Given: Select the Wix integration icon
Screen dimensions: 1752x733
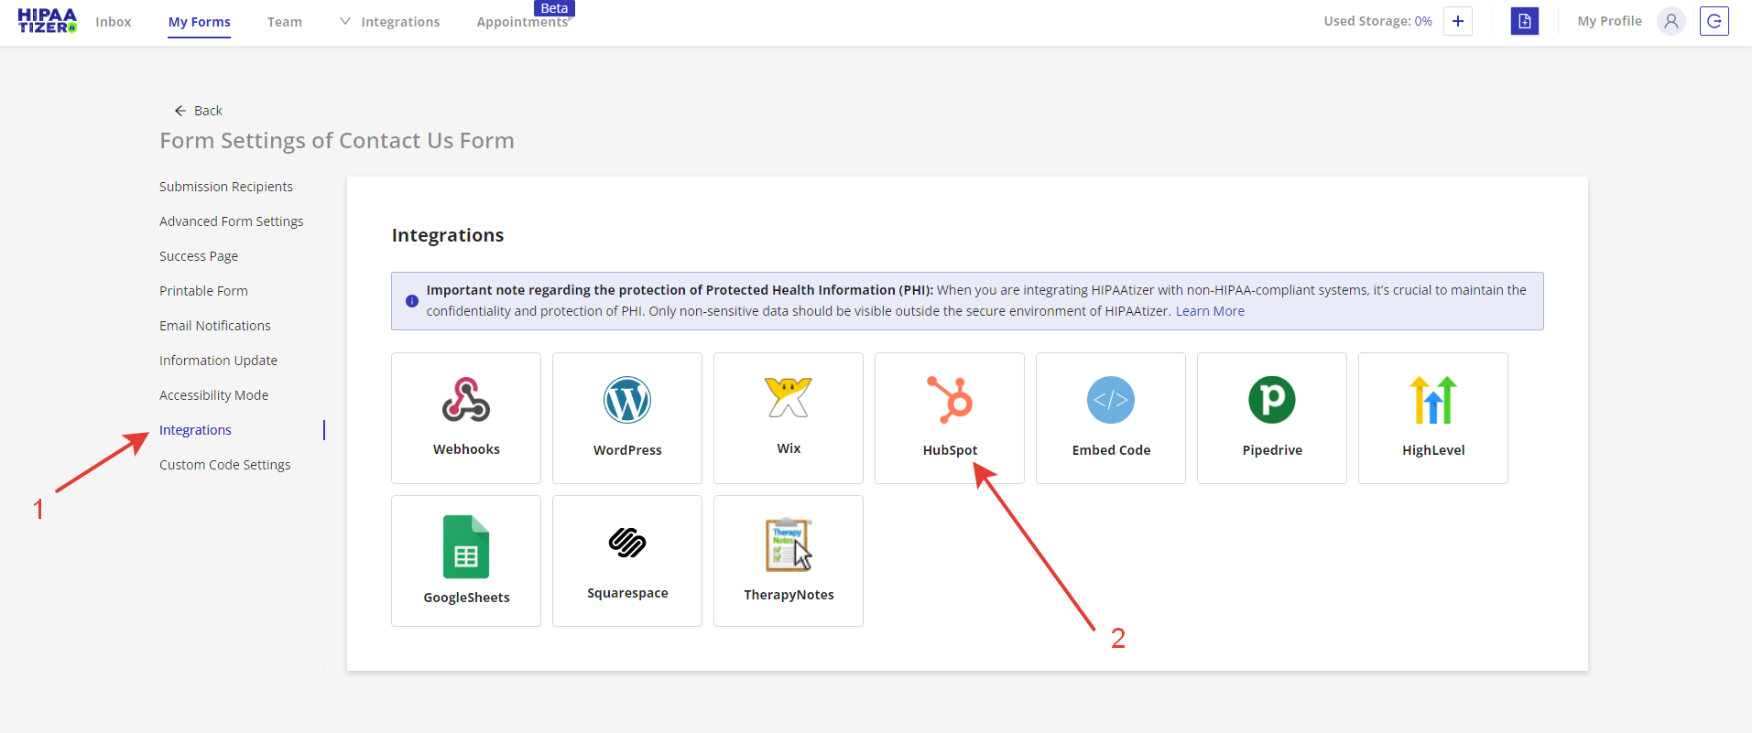Looking at the screenshot, I should (789, 399).
